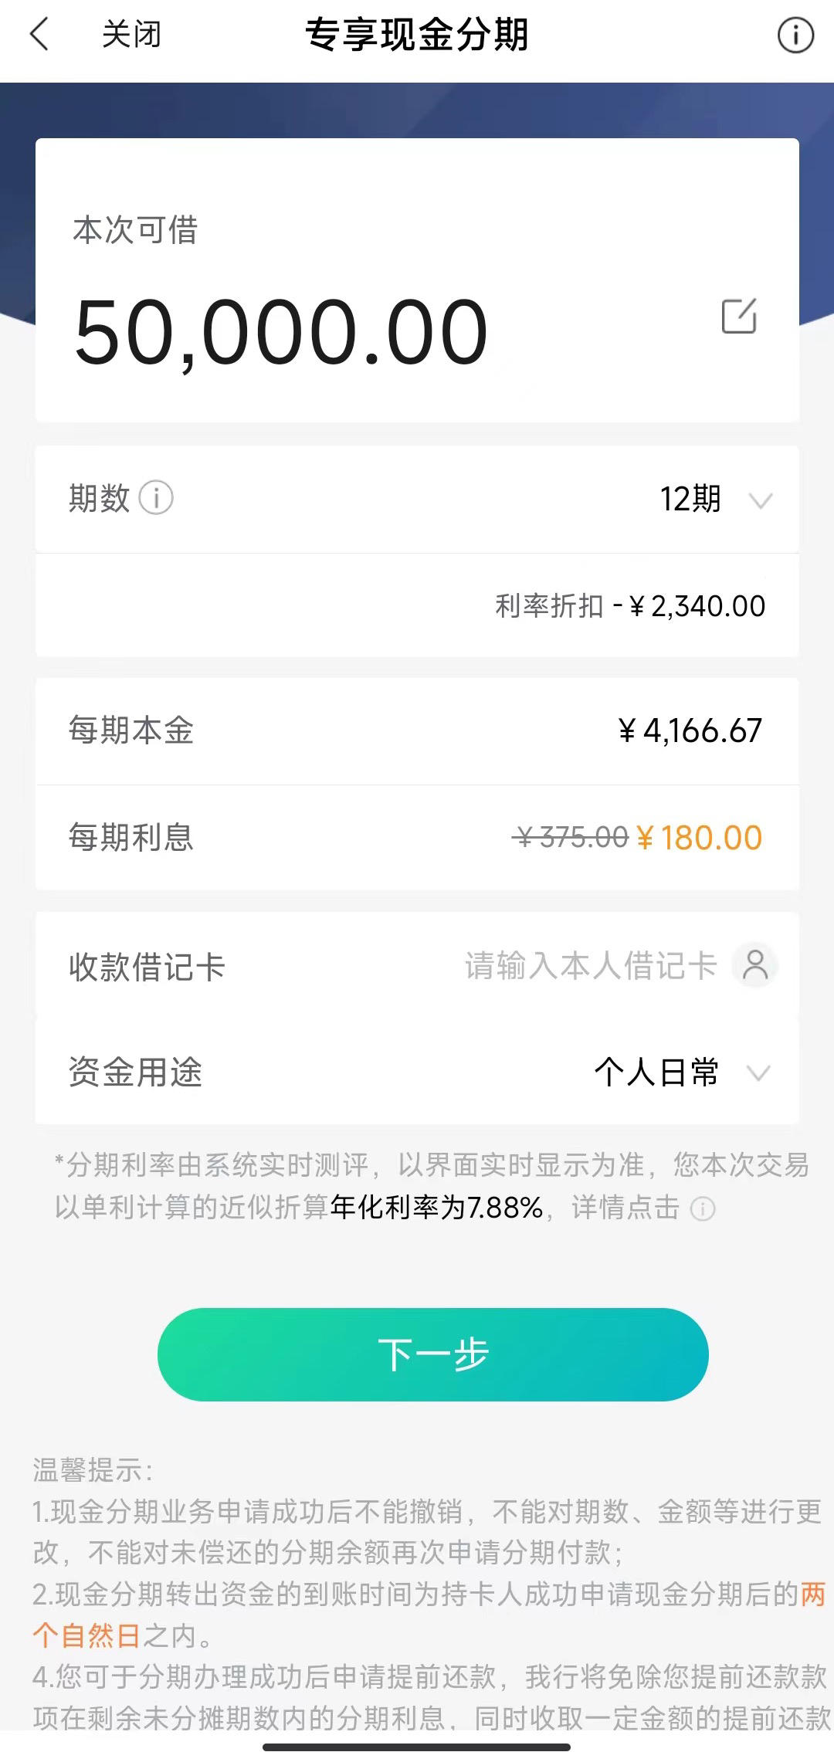Screen dimensions: 834x1752
Task: Expand the 个人日常 purpose chevron
Action: (x=759, y=1073)
